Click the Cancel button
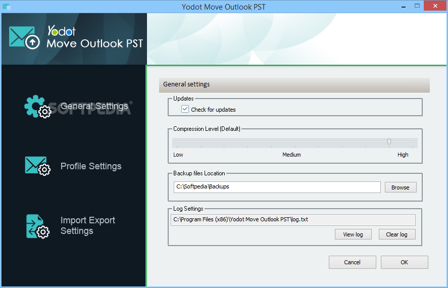448x288 pixels. pyautogui.click(x=352, y=262)
